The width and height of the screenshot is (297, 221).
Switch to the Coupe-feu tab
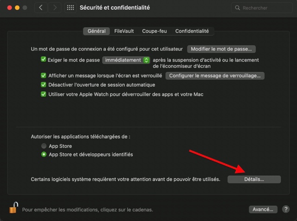tap(154, 31)
